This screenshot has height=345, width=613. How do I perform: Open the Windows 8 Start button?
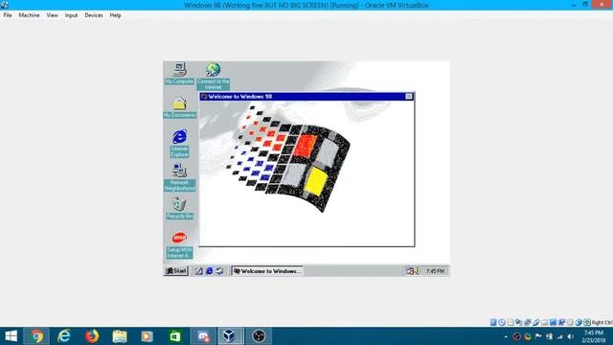click(11, 336)
